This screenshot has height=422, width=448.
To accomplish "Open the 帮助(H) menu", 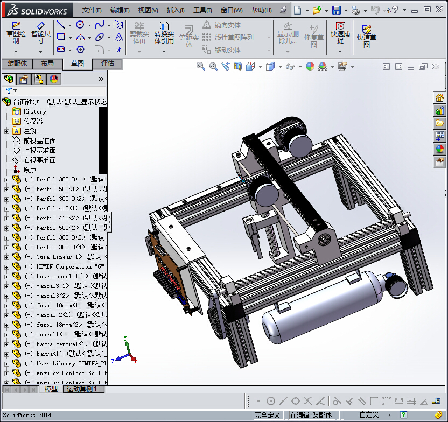I will coord(262,10).
